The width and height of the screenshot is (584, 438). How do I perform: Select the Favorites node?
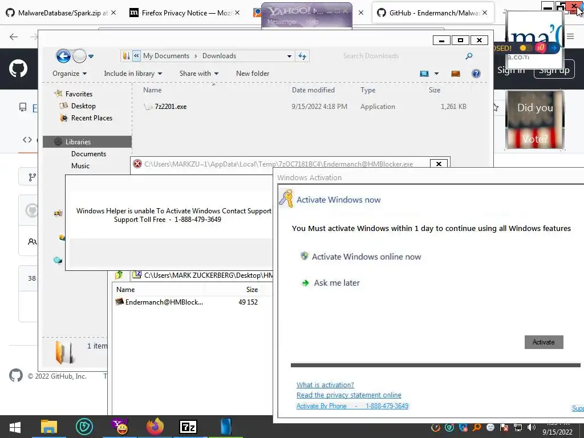[79, 94]
